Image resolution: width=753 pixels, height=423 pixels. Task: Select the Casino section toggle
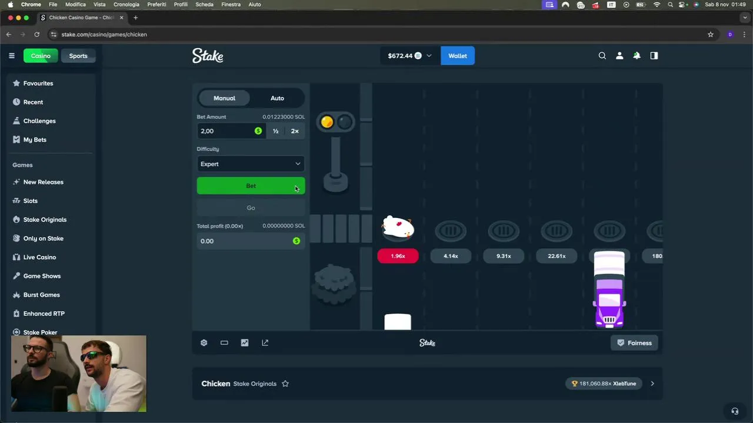(41, 56)
